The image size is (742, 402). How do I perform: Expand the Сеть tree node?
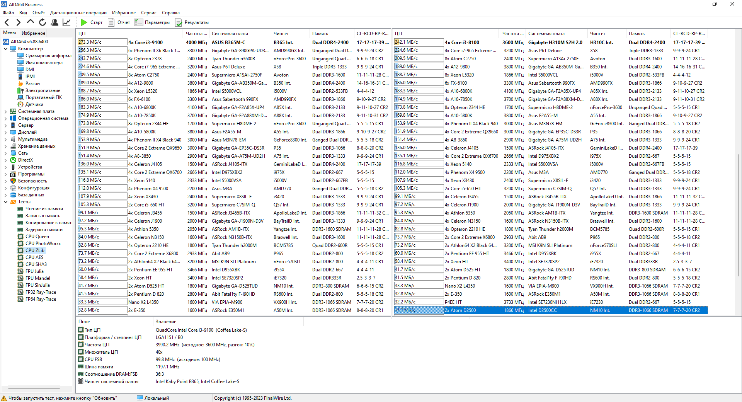[6, 153]
